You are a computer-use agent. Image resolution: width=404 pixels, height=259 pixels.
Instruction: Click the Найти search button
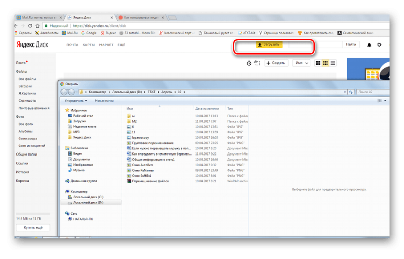coord(350,44)
